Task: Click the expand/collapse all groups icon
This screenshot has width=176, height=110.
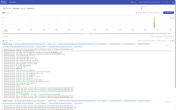Action: [168, 41]
